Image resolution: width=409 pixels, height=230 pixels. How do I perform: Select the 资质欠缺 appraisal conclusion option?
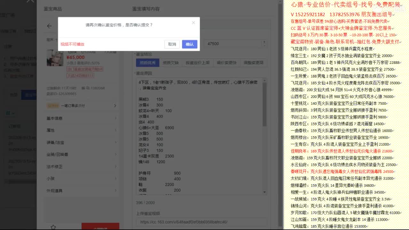coord(171,63)
